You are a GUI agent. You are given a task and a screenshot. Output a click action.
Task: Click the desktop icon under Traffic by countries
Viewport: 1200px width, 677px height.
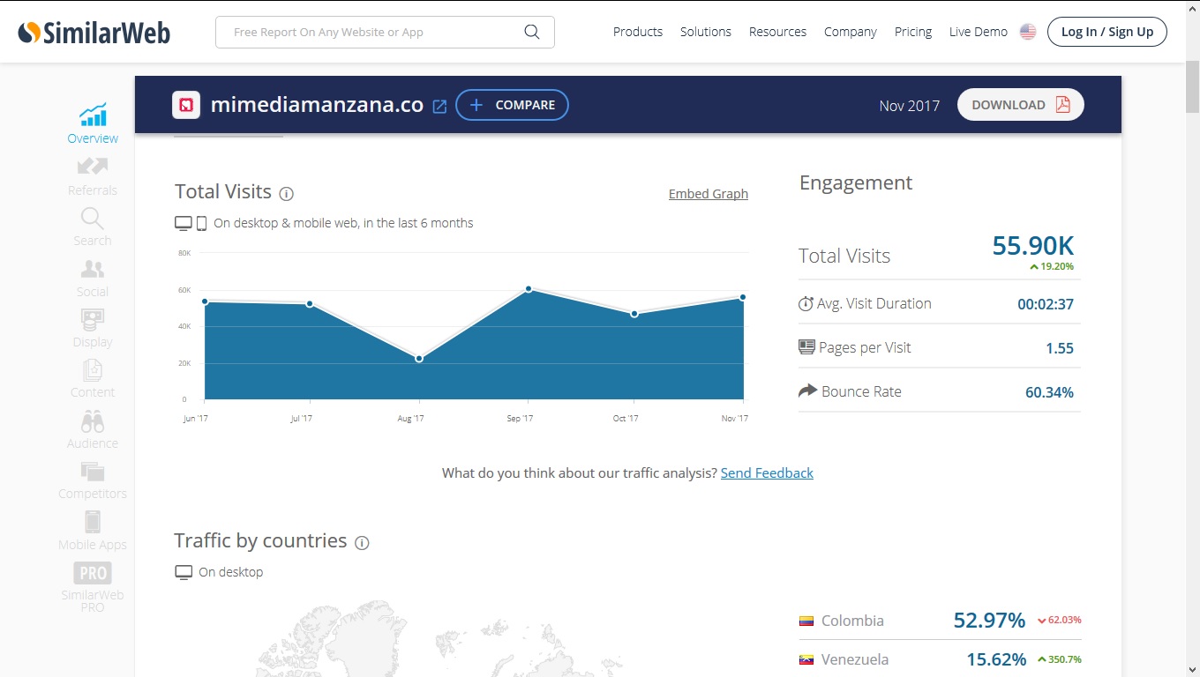click(184, 573)
